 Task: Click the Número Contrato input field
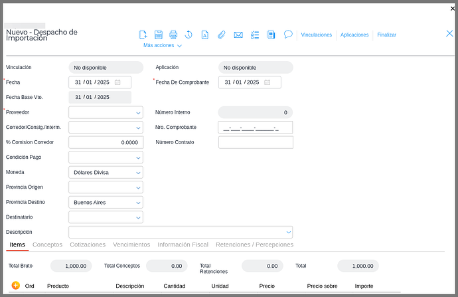coord(255,142)
